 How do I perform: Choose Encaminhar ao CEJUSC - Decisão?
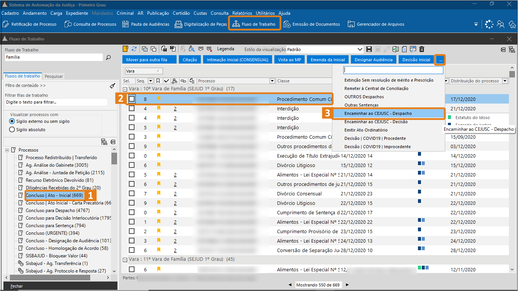tap(376, 122)
